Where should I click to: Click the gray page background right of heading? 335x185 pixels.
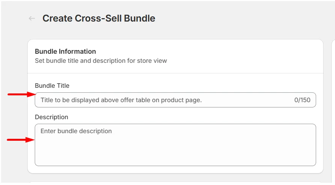(x=244, y=19)
